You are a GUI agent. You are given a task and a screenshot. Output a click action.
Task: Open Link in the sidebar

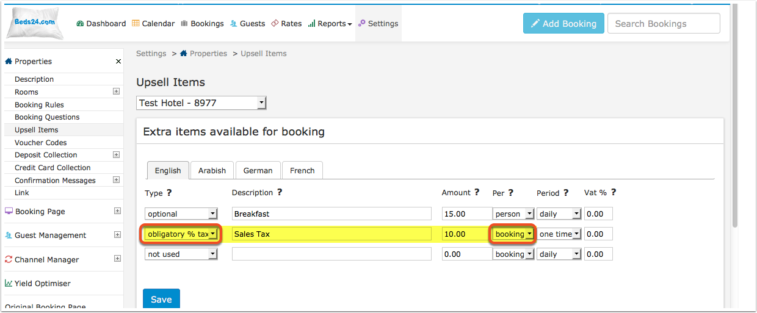coord(22,193)
